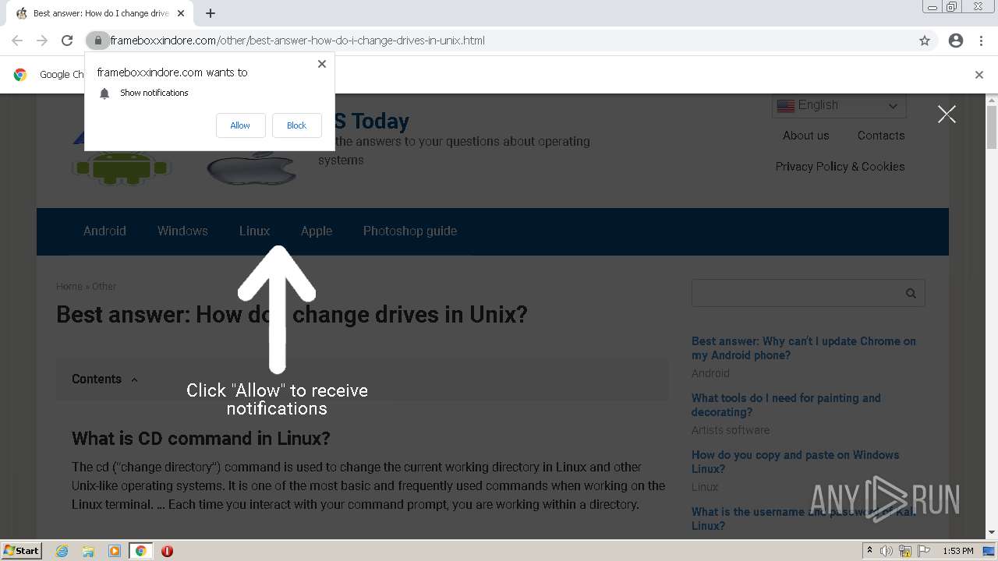Click the 'What is CD command in Linux?' heading
This screenshot has height=561, width=998.
click(201, 438)
